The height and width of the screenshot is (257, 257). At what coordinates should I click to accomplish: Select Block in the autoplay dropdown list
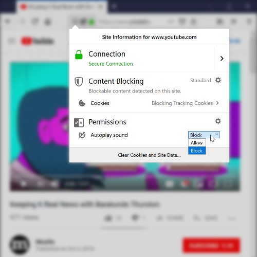click(197, 151)
